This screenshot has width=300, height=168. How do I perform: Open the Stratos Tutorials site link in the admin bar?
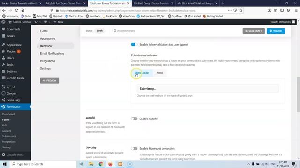tap(20, 22)
